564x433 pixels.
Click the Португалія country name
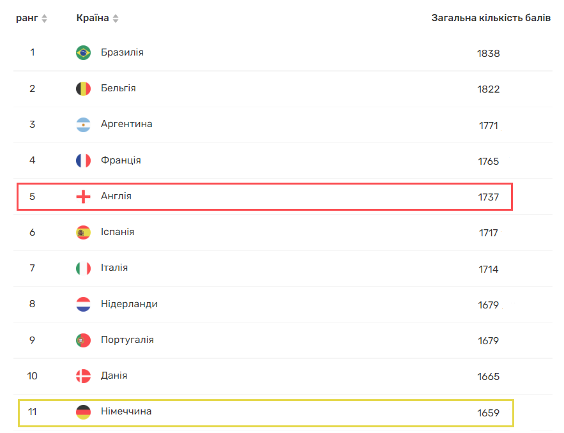tap(127, 340)
